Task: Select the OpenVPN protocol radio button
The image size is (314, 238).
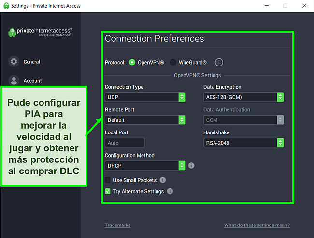Action: click(132, 62)
